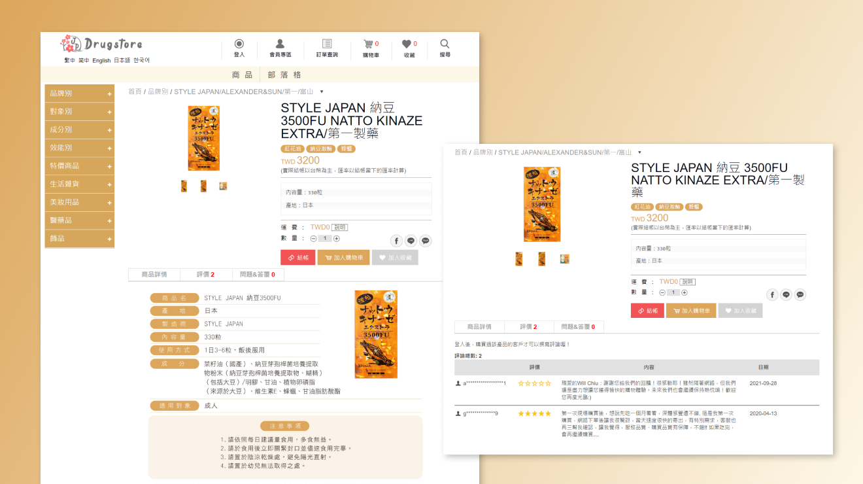Click quantity input field in left page

pos(325,239)
